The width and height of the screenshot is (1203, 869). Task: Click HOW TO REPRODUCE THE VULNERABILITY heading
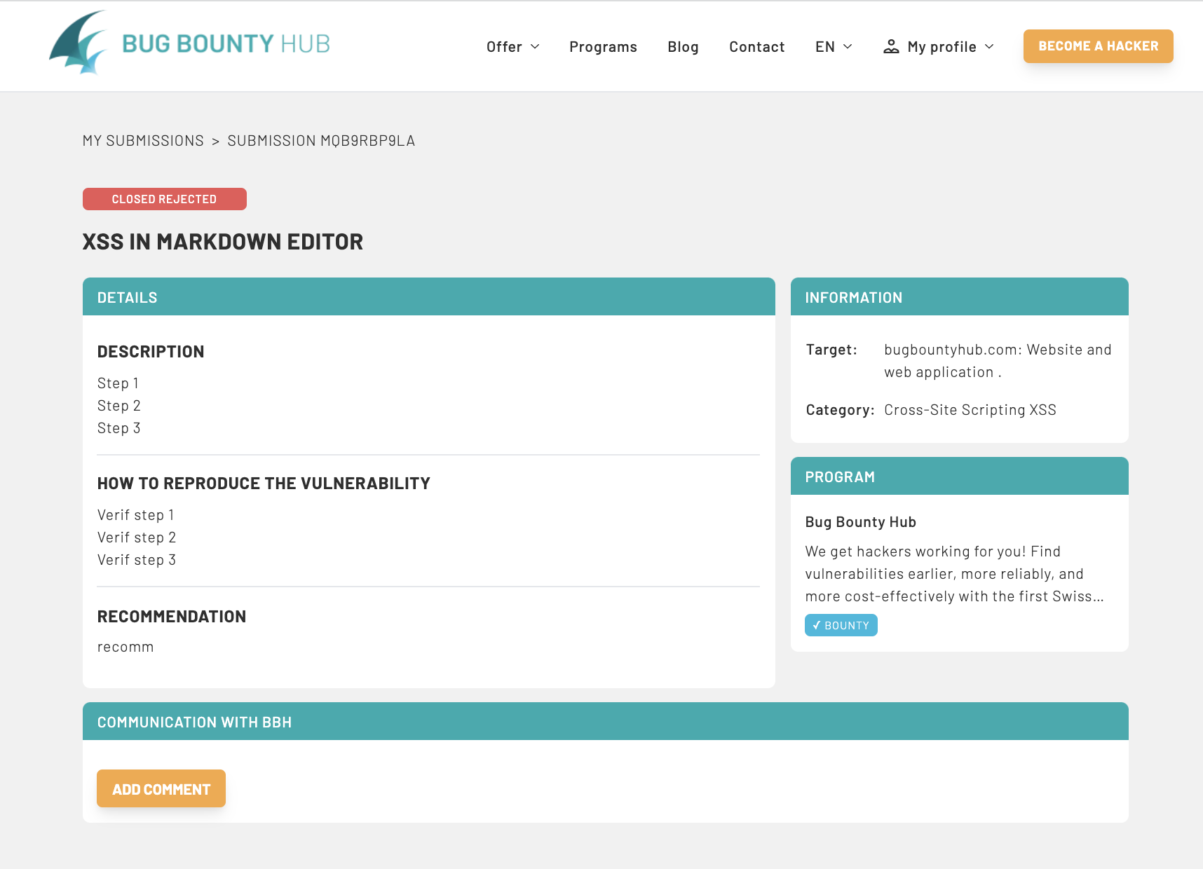pos(264,484)
